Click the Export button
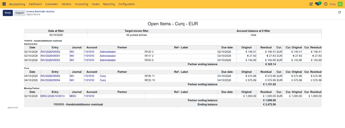 (x=20, y=13)
